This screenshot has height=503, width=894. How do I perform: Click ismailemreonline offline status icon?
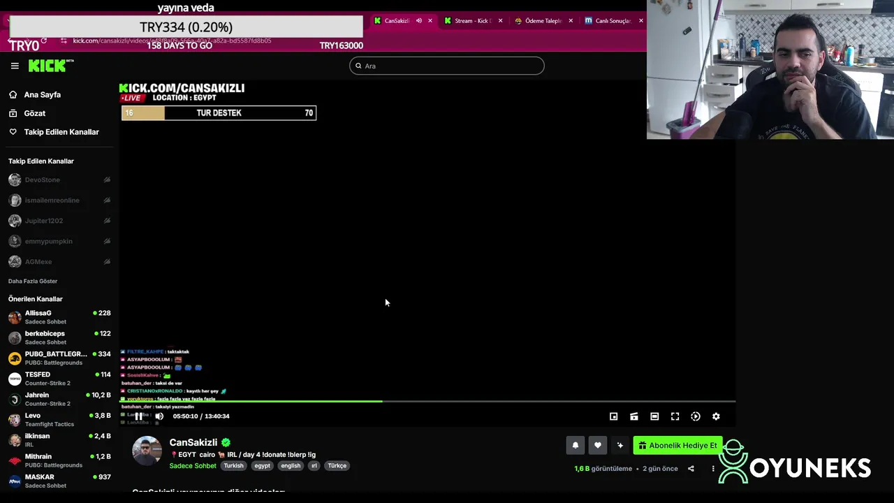[x=107, y=201]
